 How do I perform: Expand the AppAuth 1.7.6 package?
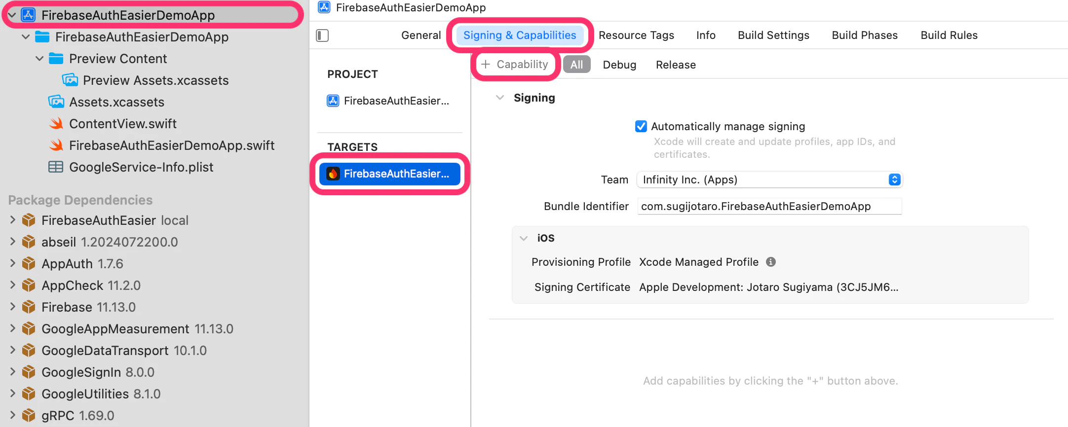coord(13,263)
